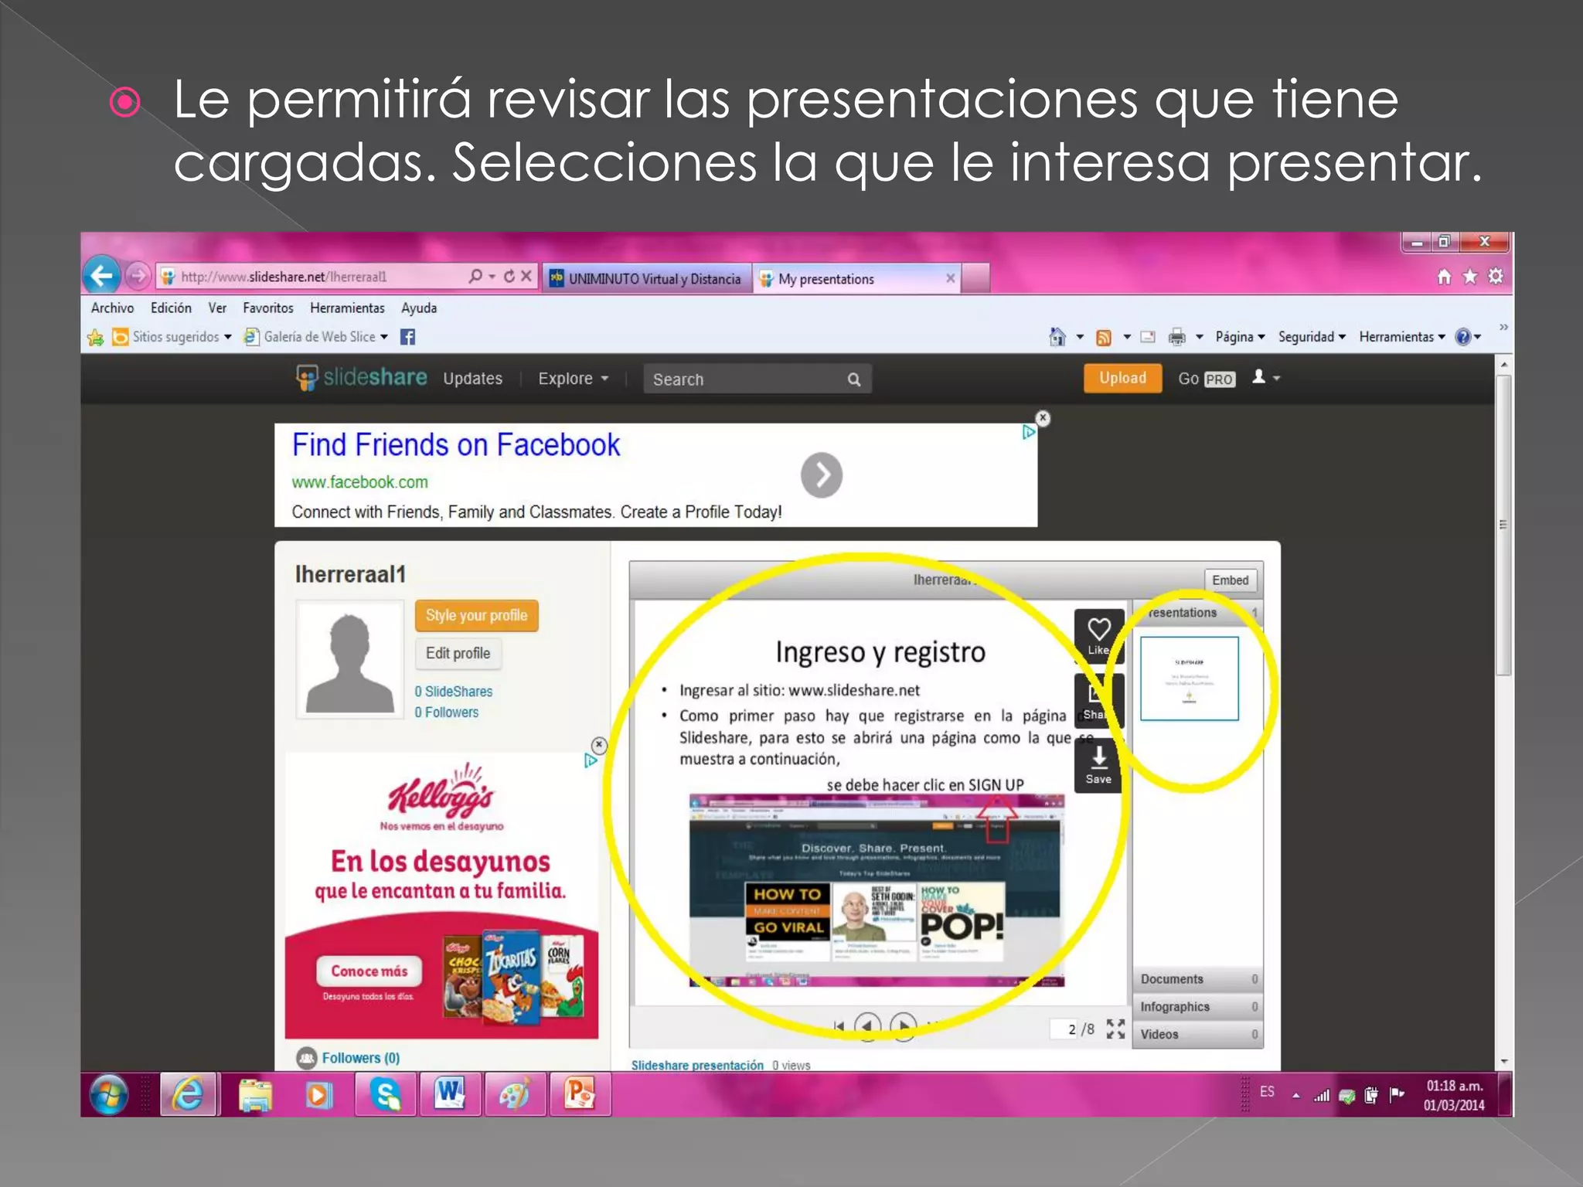The height and width of the screenshot is (1187, 1583).
Task: Click Style your profile button
Action: tap(476, 615)
